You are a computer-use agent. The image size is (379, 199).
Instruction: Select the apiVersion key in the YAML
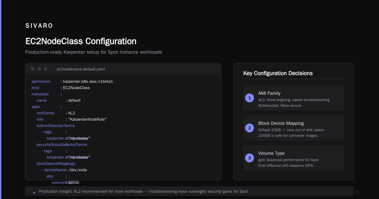[41, 81]
